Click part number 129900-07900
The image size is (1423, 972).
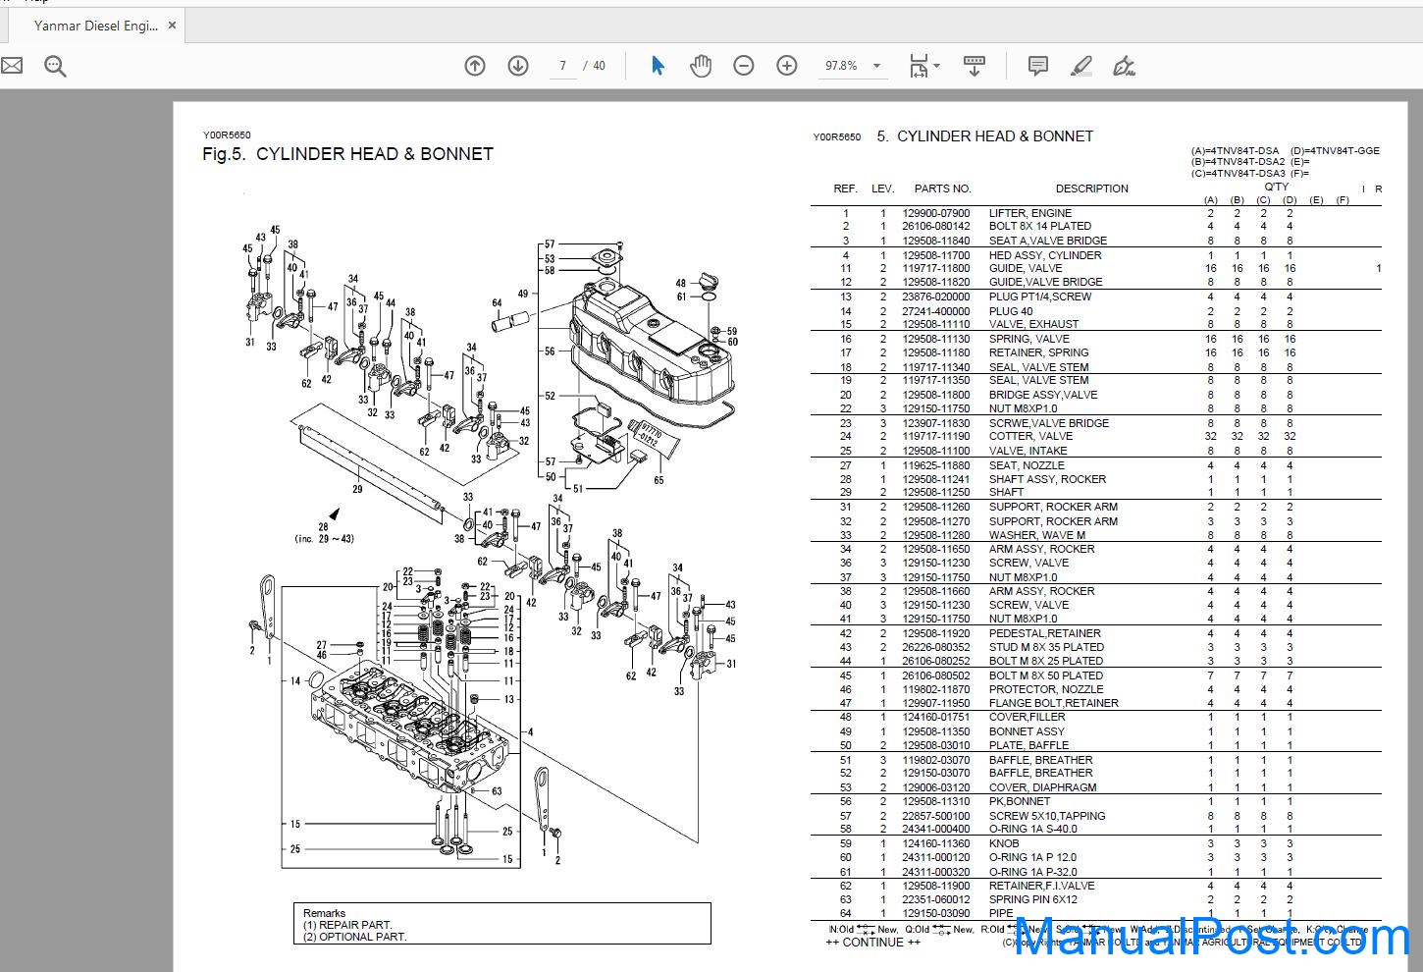click(x=936, y=213)
